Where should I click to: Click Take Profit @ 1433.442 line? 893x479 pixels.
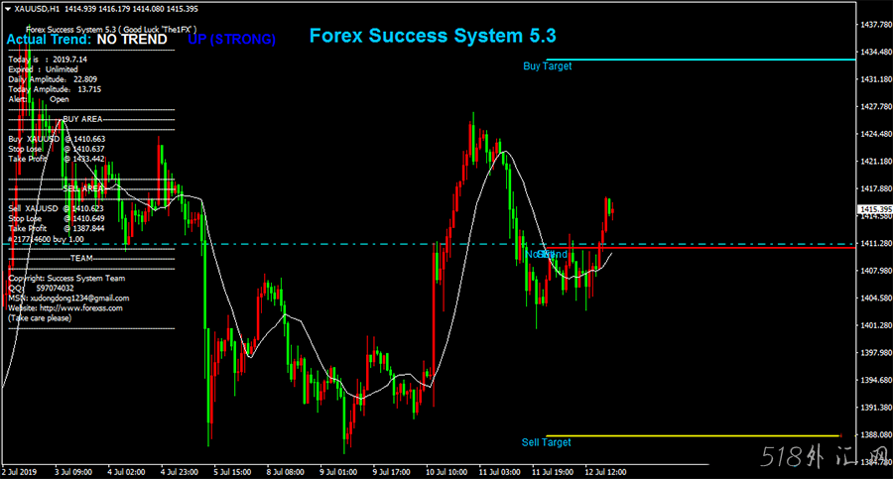(57, 159)
